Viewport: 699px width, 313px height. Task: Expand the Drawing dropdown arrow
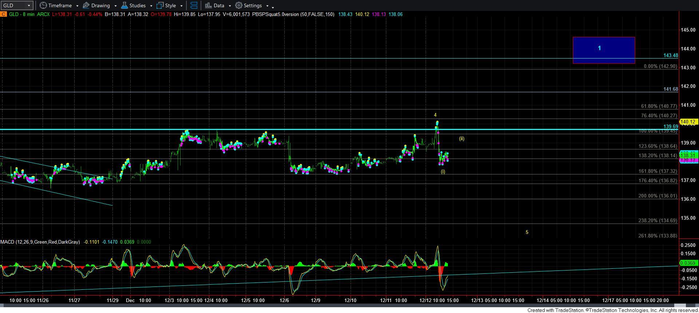pyautogui.click(x=115, y=6)
